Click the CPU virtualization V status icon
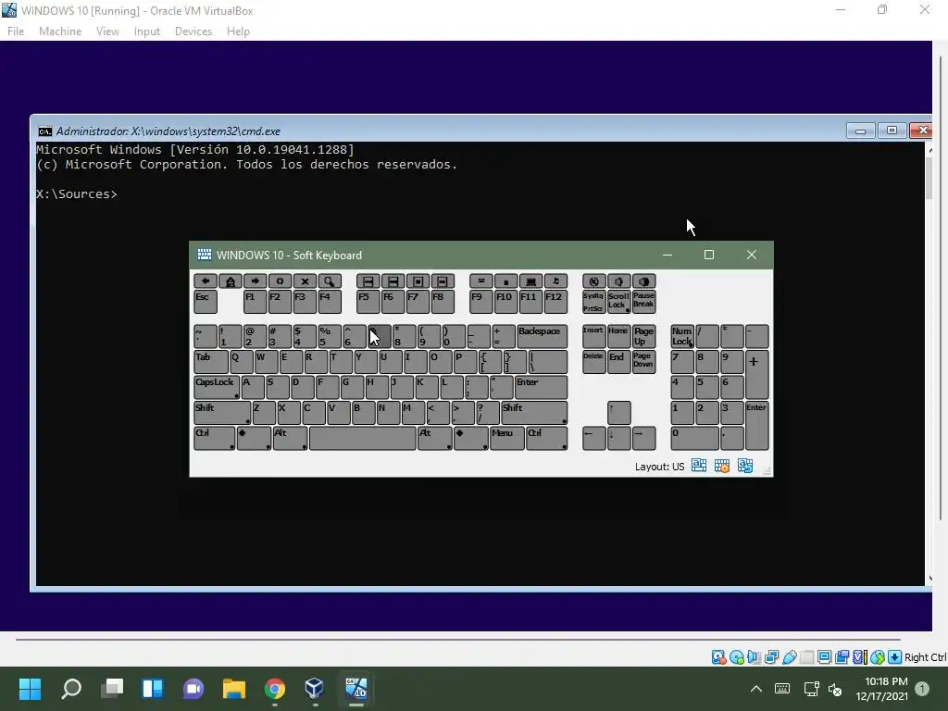The width and height of the screenshot is (948, 711). pyautogui.click(x=860, y=657)
